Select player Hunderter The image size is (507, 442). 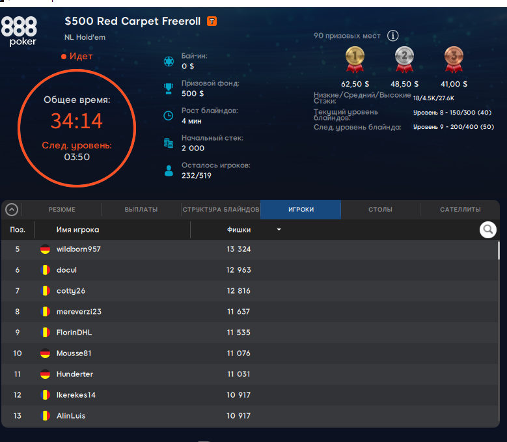[75, 374]
